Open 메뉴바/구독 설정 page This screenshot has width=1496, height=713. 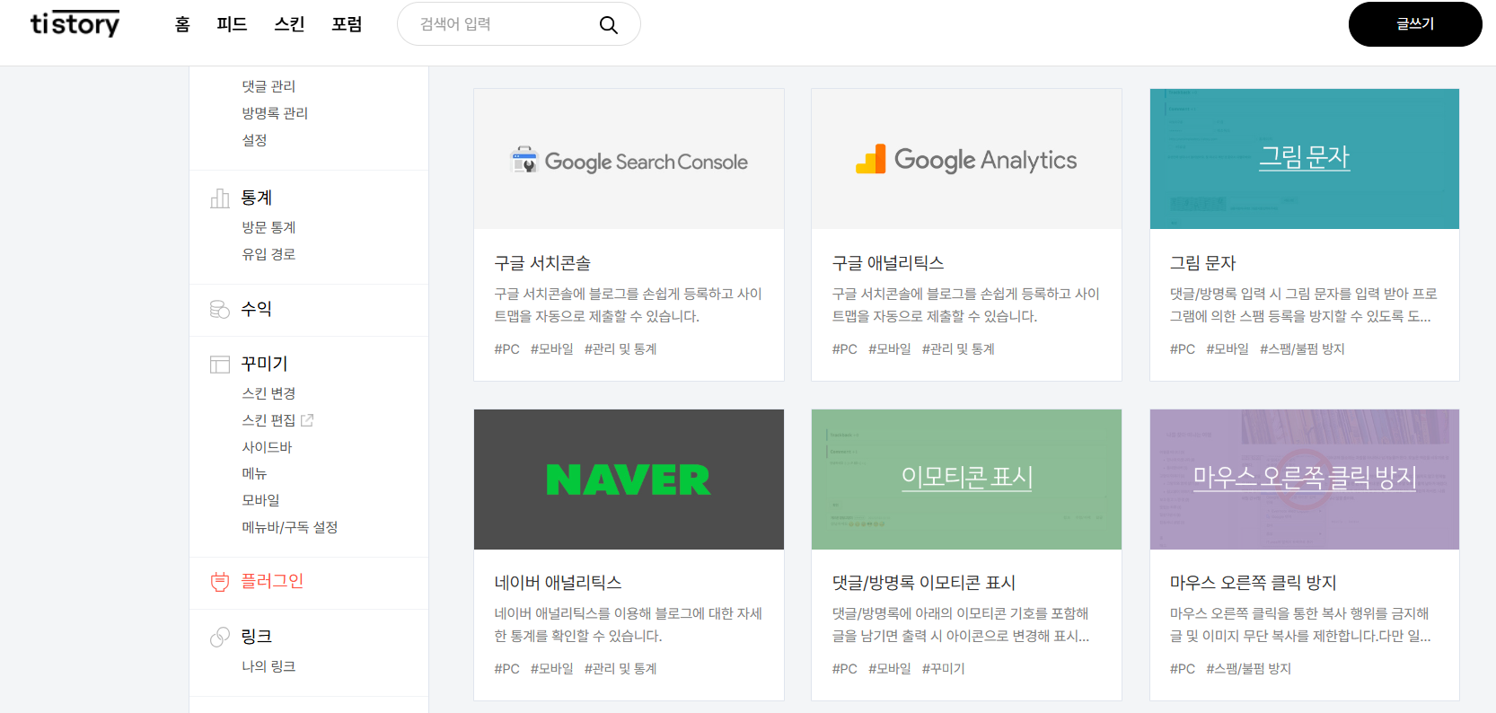(x=289, y=527)
